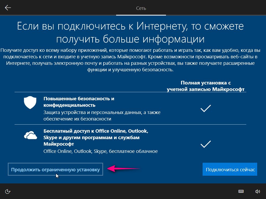Click the white shield security icon

coord(29,103)
